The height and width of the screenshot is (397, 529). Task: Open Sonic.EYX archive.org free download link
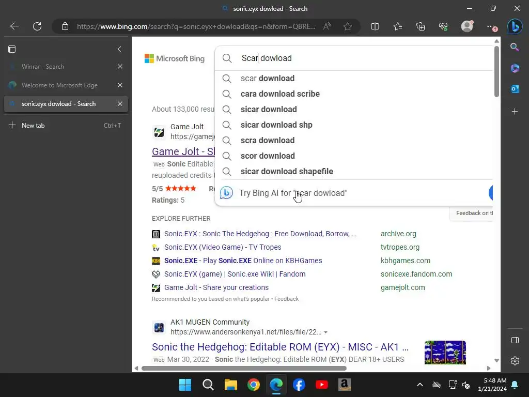(260, 234)
